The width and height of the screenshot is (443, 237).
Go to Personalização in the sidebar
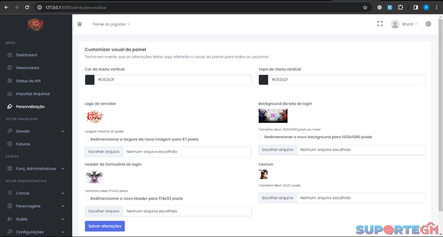coord(30,106)
